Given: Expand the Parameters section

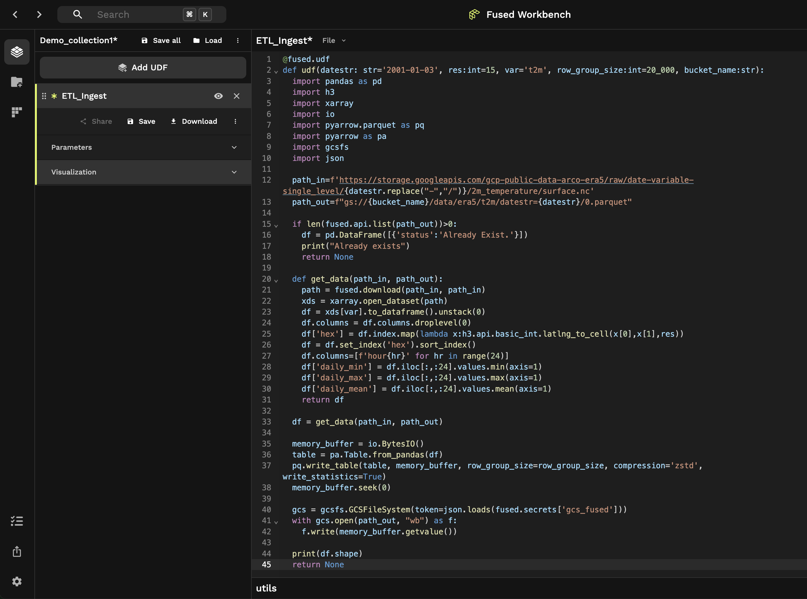Looking at the screenshot, I should [x=143, y=147].
